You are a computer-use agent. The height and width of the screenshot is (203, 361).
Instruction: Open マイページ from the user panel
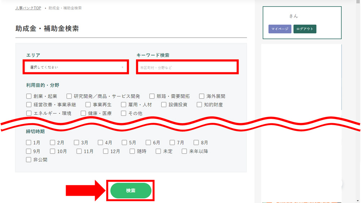point(280,29)
